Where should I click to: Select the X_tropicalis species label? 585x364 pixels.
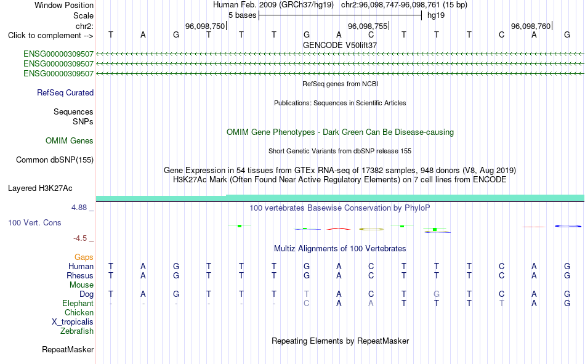click(73, 322)
